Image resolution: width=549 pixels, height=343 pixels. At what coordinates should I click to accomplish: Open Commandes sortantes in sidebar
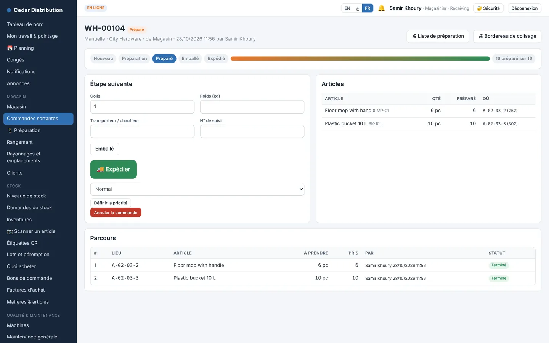point(38,119)
